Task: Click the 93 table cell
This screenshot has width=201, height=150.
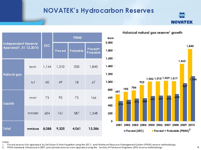Action: pos(60,98)
